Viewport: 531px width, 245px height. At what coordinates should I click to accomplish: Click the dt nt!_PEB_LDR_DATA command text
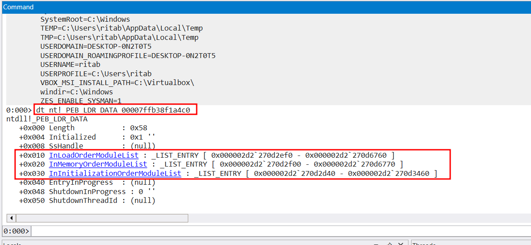point(115,110)
